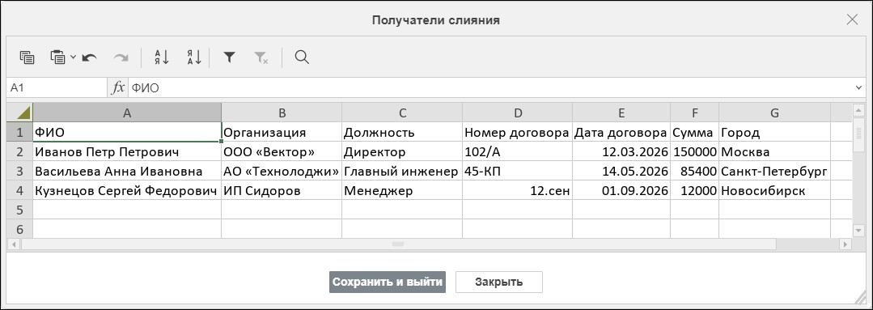Select column E header

tap(621, 113)
